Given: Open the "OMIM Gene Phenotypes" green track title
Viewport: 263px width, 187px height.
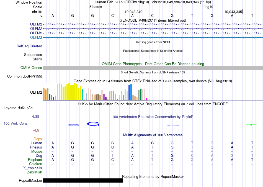Looking at the screenshot, I should tap(153, 64).
